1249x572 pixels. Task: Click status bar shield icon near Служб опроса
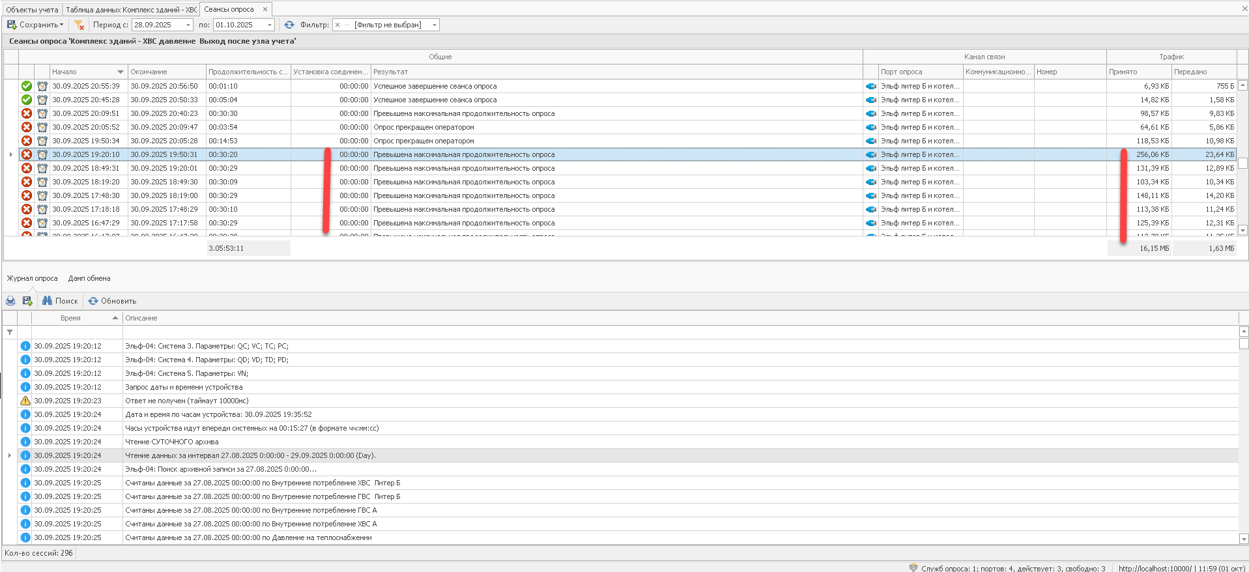pyautogui.click(x=913, y=568)
